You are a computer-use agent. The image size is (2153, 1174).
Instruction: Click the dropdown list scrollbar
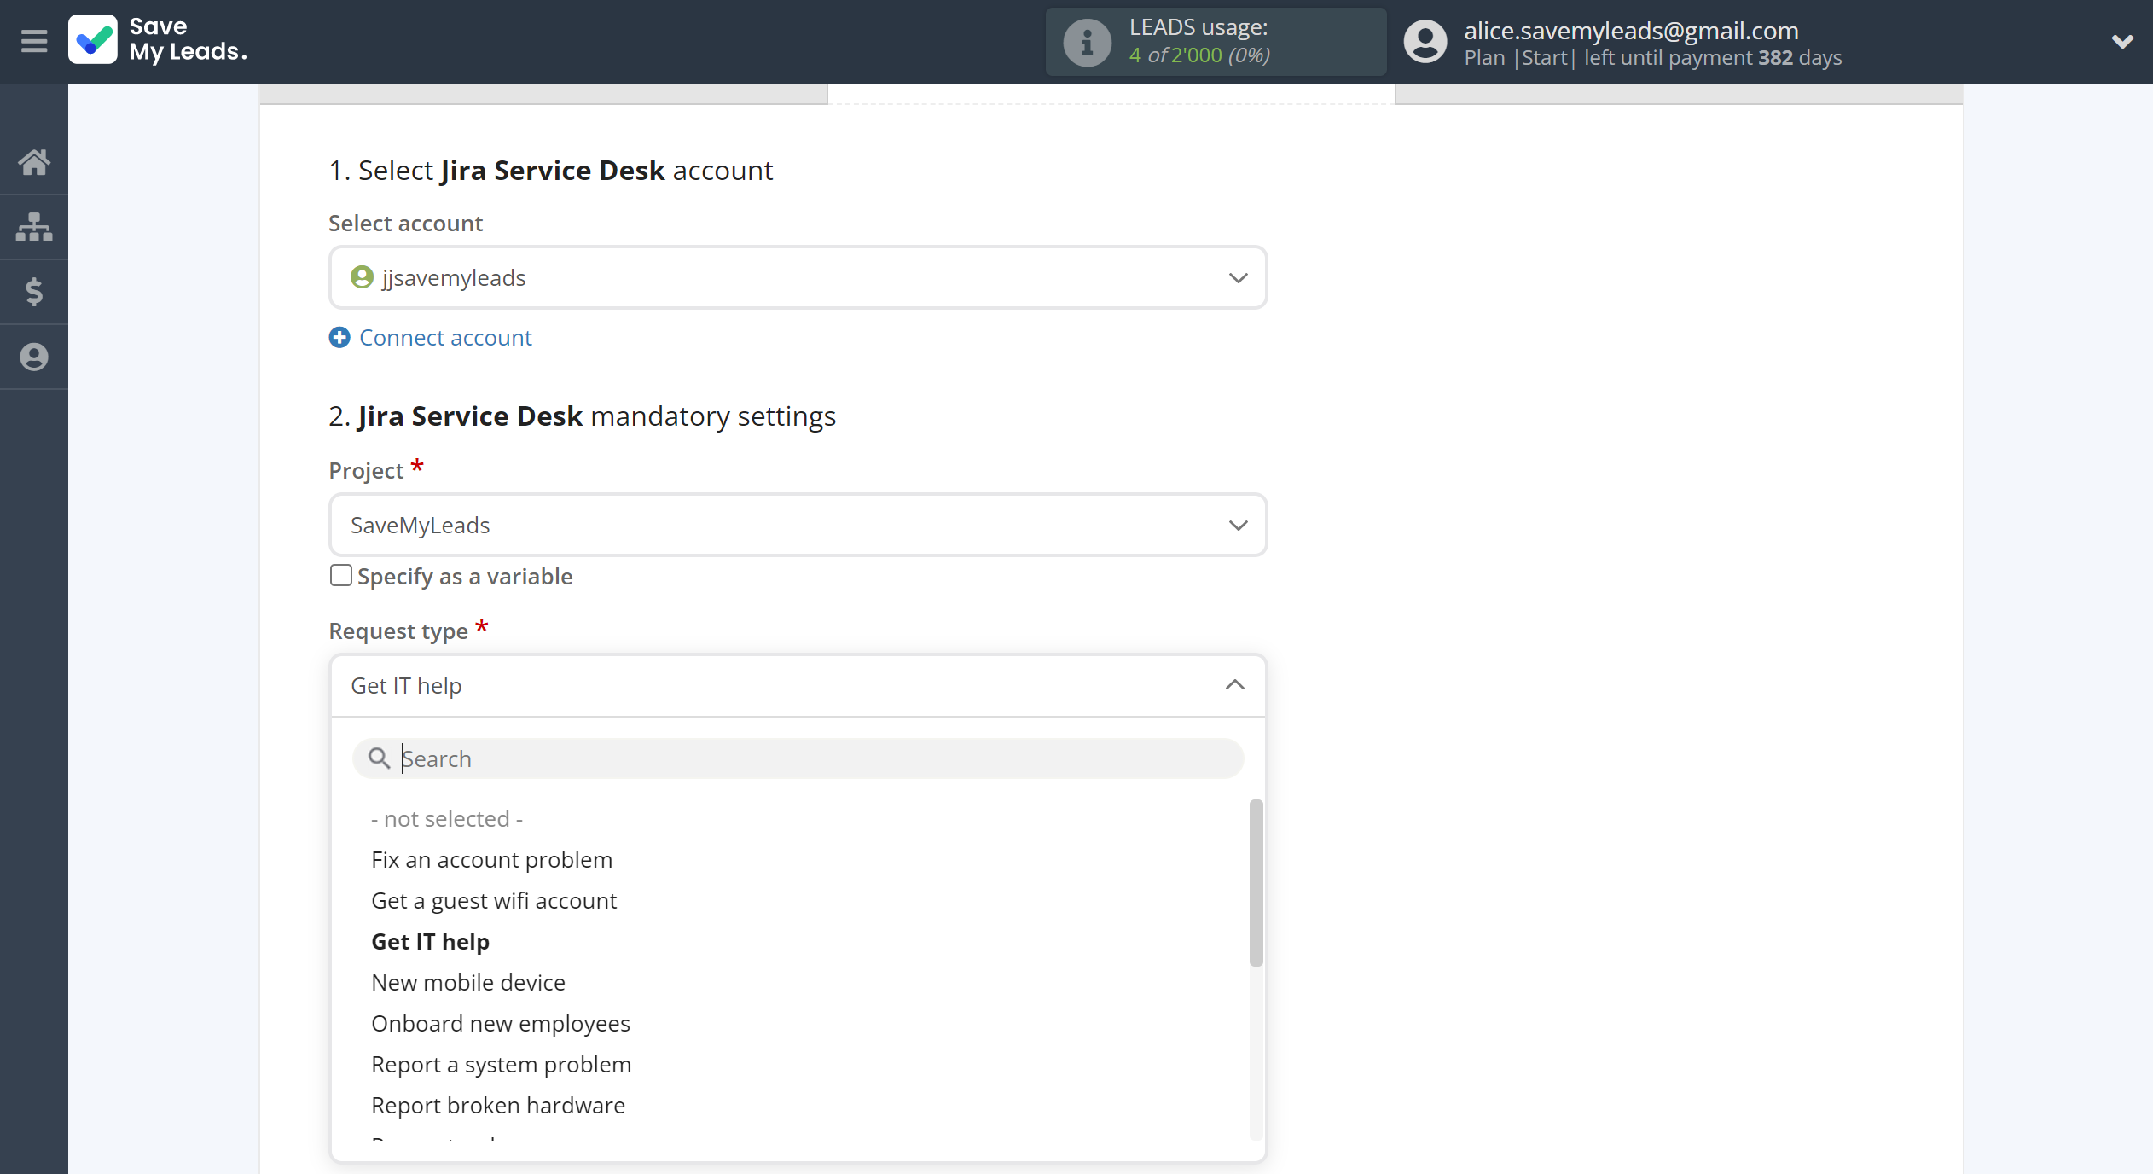click(1256, 882)
